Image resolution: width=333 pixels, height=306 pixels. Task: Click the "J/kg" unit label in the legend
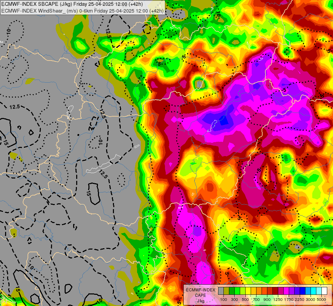coord(200,301)
